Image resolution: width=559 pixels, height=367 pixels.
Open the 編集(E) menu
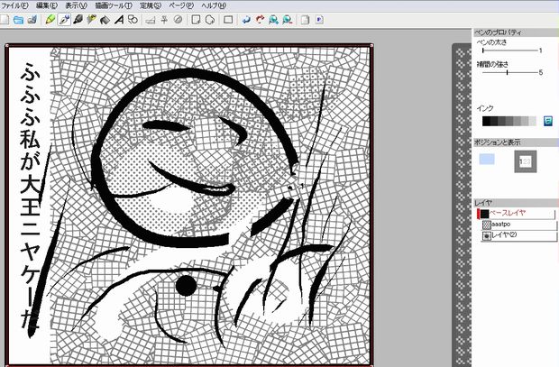47,5
